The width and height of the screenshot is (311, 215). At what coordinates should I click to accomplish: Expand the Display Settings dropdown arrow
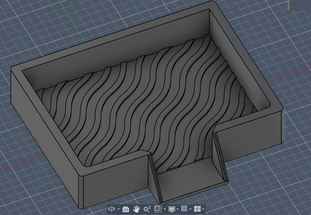(x=178, y=209)
